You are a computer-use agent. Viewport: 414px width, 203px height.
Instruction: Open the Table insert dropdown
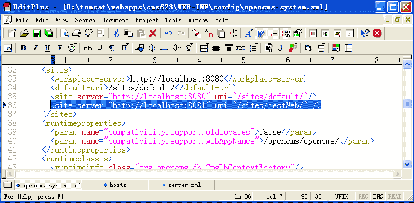(x=204, y=48)
